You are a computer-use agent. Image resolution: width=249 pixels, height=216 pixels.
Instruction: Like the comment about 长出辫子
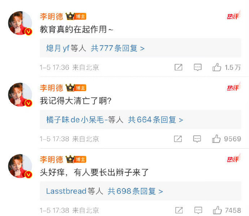point(217,210)
